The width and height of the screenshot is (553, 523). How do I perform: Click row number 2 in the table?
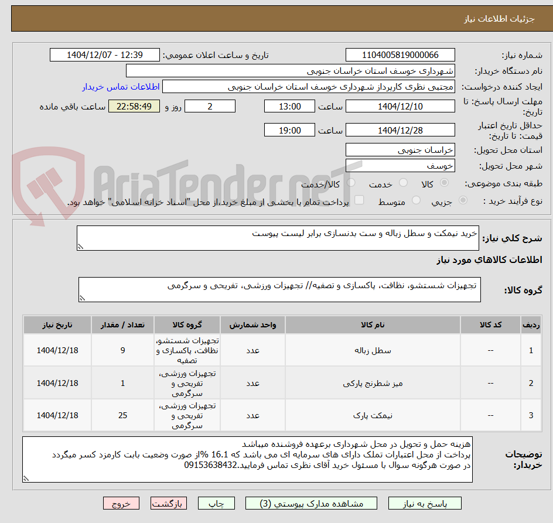(x=531, y=383)
